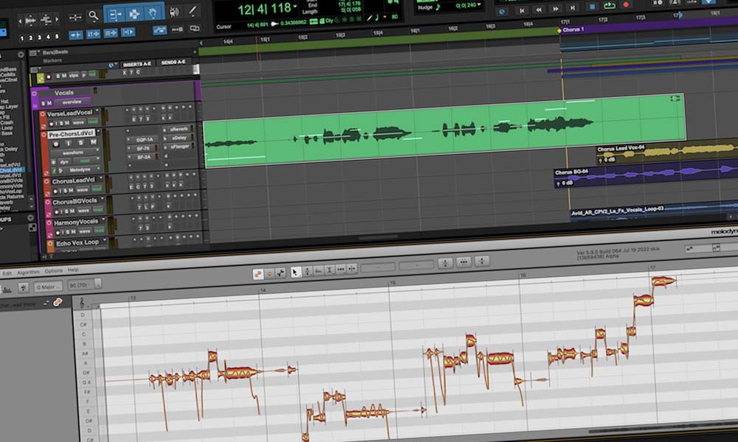
Task: Mute the HarmonyVocals track
Action: coord(73,231)
